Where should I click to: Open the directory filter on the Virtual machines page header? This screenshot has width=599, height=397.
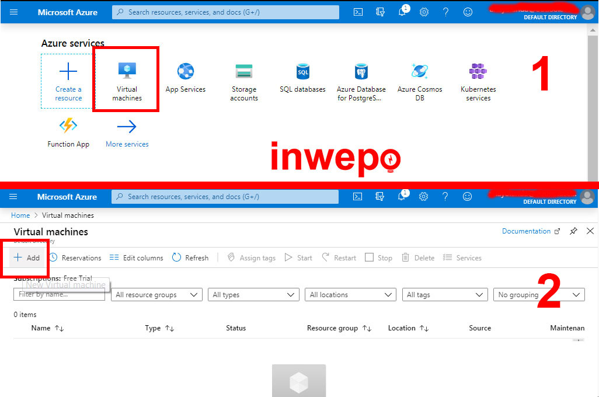click(379, 197)
